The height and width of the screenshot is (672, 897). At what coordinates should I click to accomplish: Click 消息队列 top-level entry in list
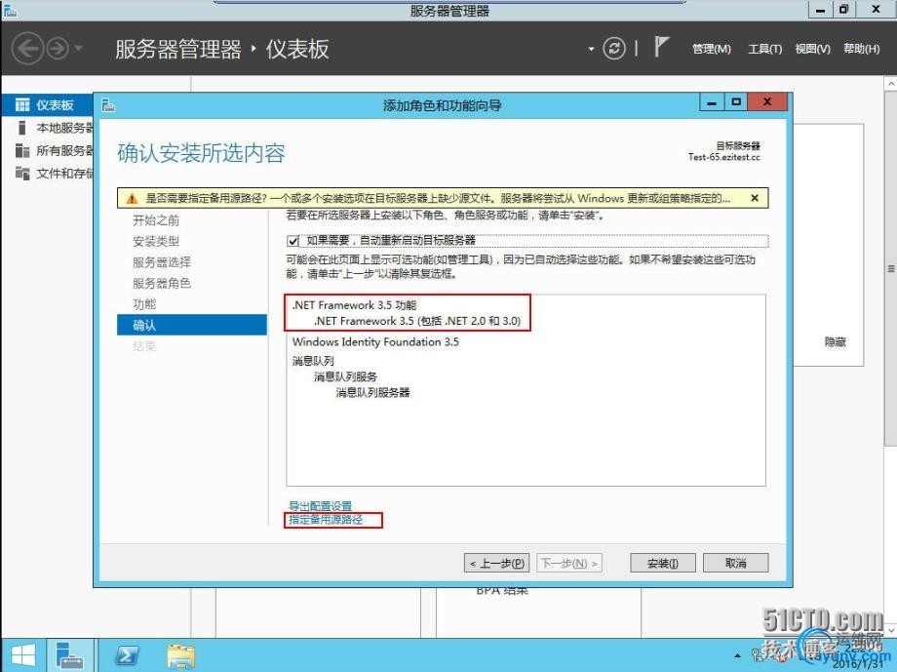click(313, 361)
